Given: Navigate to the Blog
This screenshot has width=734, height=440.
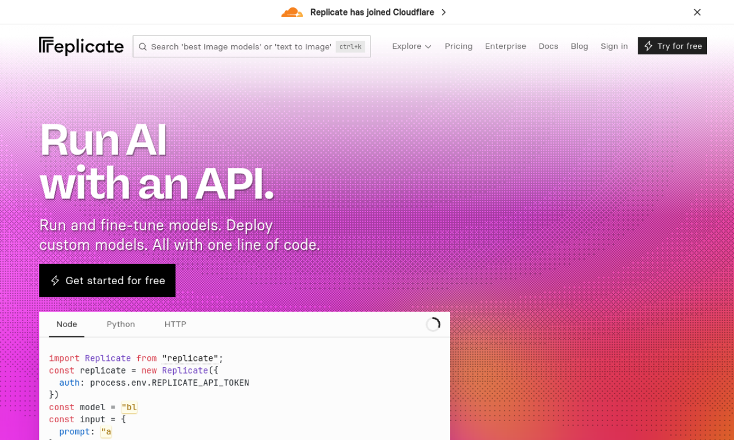Looking at the screenshot, I should 579,46.
